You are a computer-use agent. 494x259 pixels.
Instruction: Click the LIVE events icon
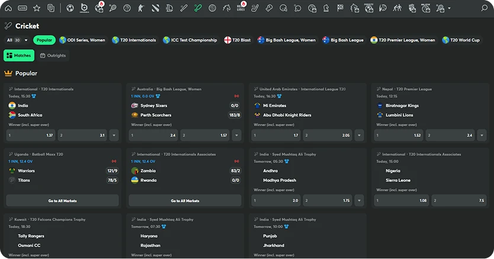click(23, 8)
